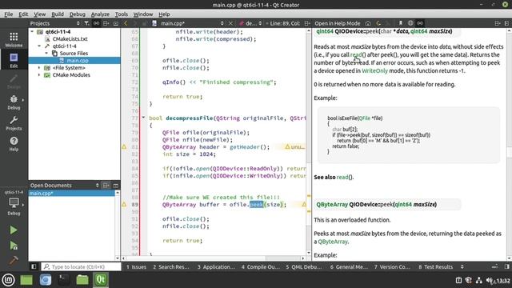Close the help side panel
This screenshot has height=288, width=512.
tap(506, 23)
